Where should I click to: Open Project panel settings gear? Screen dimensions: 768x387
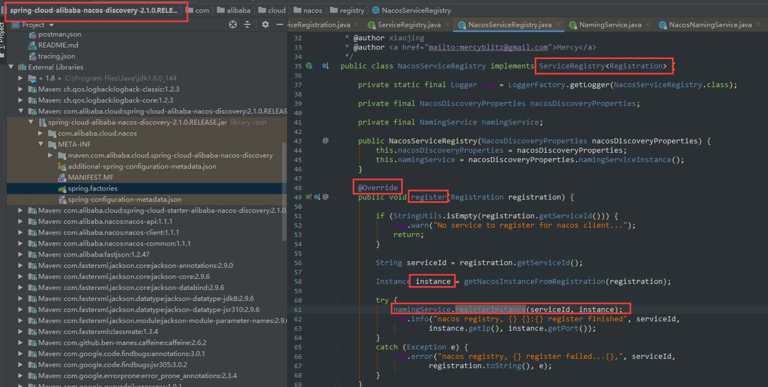(265, 24)
